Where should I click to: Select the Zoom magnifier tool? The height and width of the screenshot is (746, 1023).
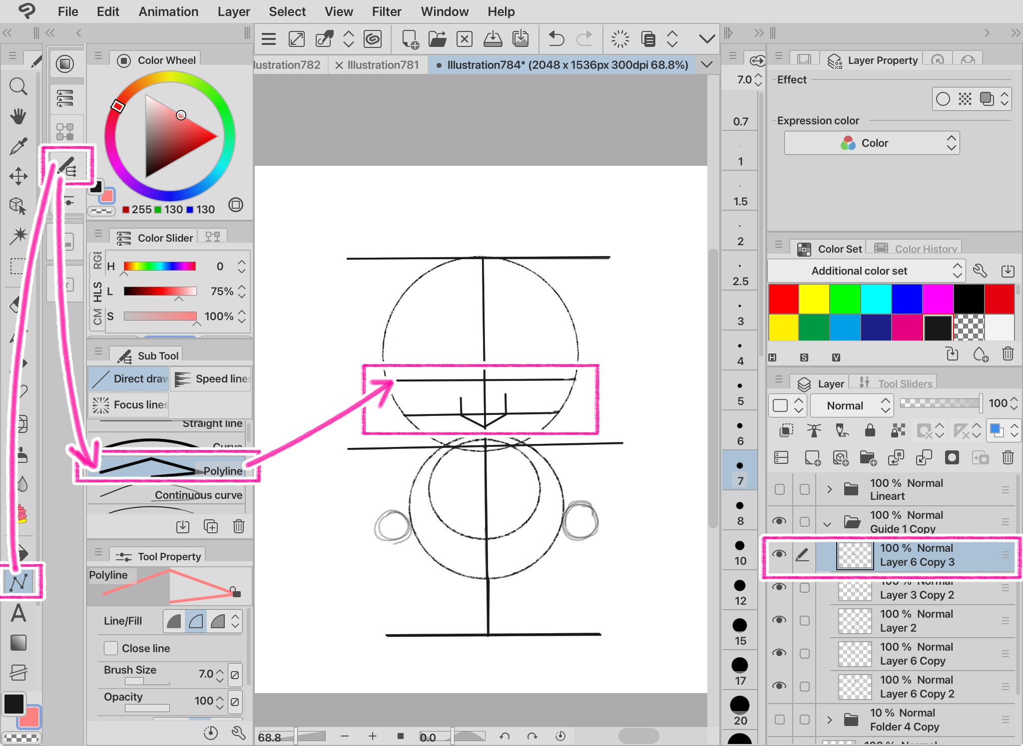[18, 86]
